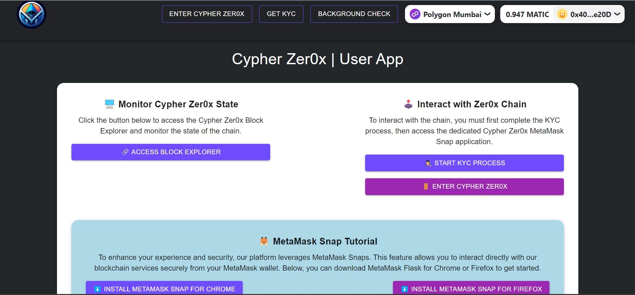Click the link icon in Access Block Explorer
635x295 pixels.
coord(125,152)
